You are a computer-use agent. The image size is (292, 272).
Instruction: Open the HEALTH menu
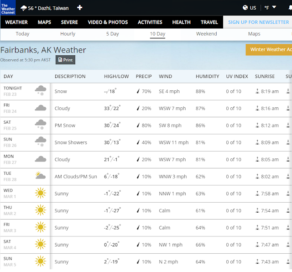[x=182, y=22]
